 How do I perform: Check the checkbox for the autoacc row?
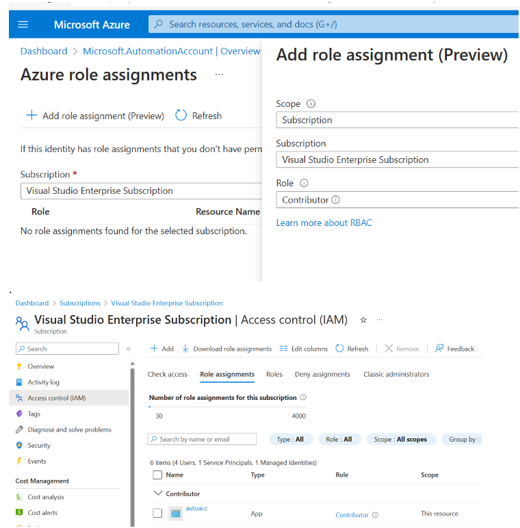tap(157, 513)
